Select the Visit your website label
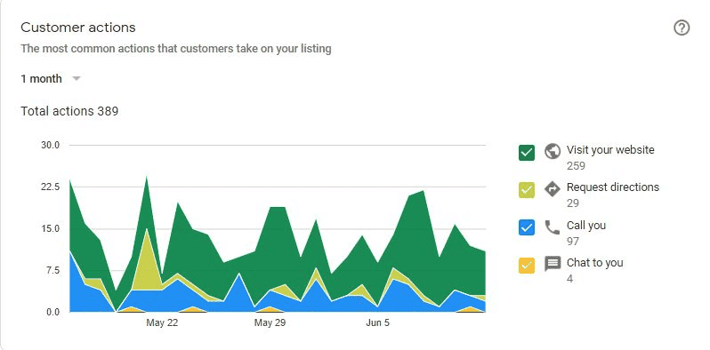The width and height of the screenshot is (710, 350). pyautogui.click(x=610, y=149)
